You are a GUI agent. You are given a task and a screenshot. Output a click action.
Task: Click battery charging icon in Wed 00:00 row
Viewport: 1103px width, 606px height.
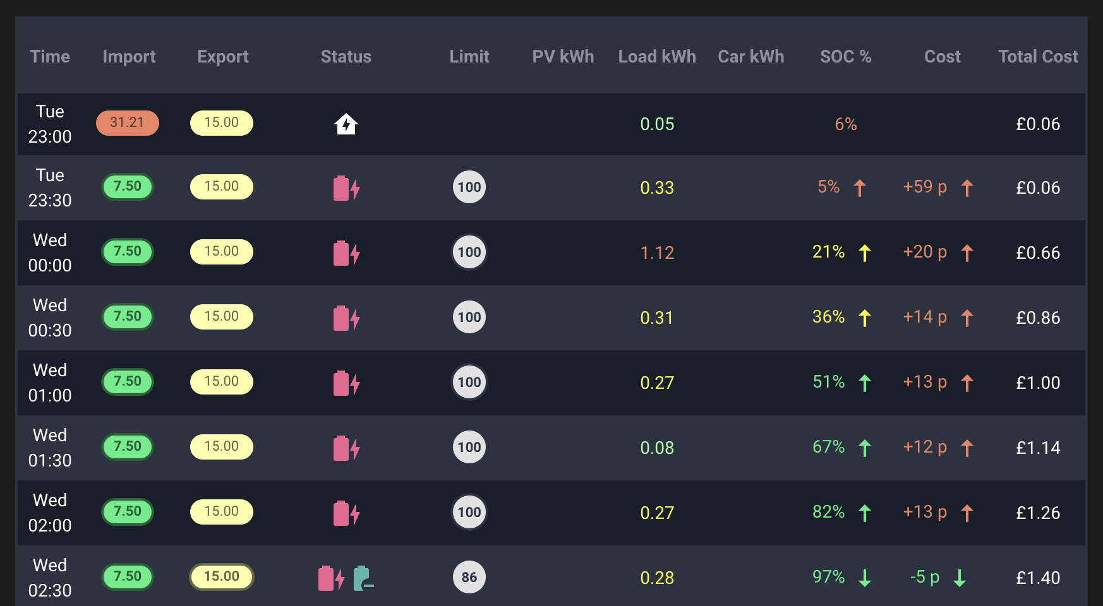click(346, 253)
